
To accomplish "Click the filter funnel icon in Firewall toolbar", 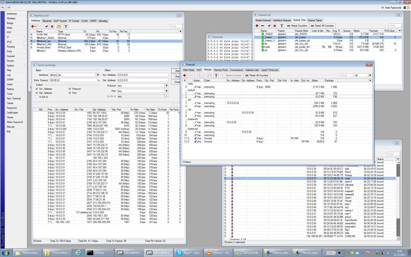I will tap(216, 75).
